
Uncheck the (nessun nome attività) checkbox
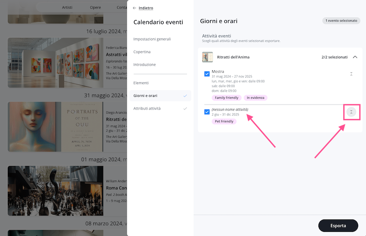(x=207, y=112)
